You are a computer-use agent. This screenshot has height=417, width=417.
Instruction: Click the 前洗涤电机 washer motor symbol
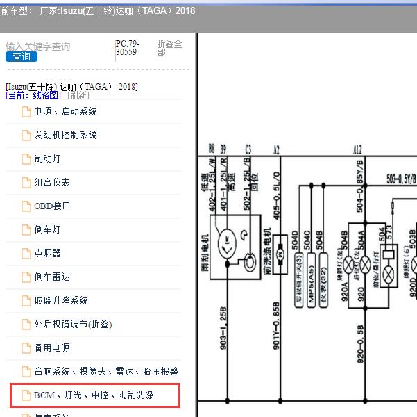[x=280, y=254]
